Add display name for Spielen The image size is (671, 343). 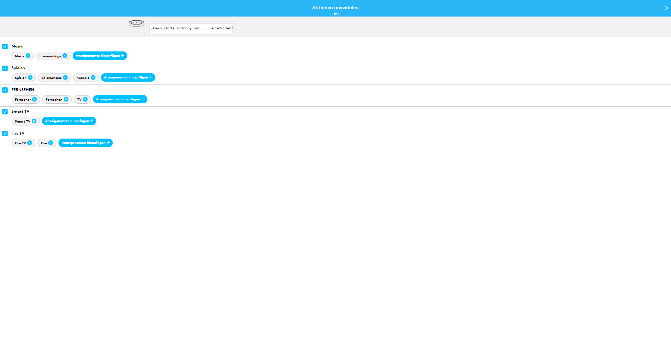[x=128, y=77]
